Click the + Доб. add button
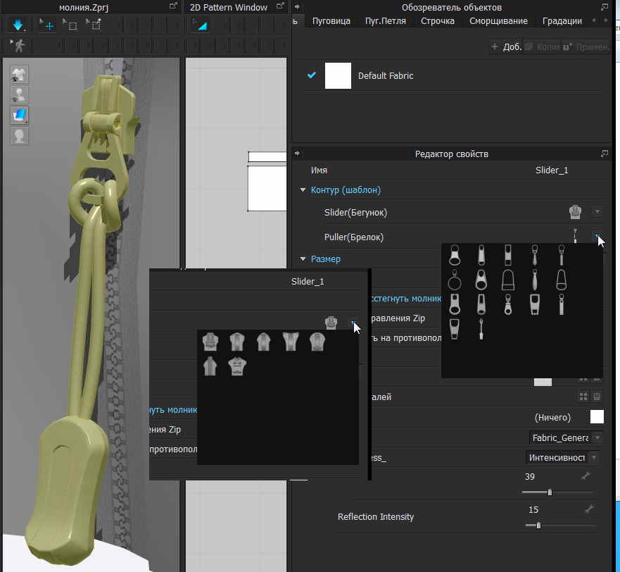This screenshot has width=620, height=572. [507, 46]
